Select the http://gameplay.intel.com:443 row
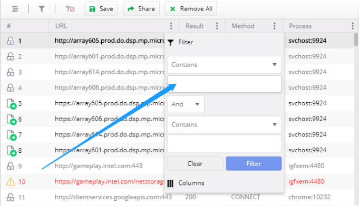The image size is (359, 206). 99,166
